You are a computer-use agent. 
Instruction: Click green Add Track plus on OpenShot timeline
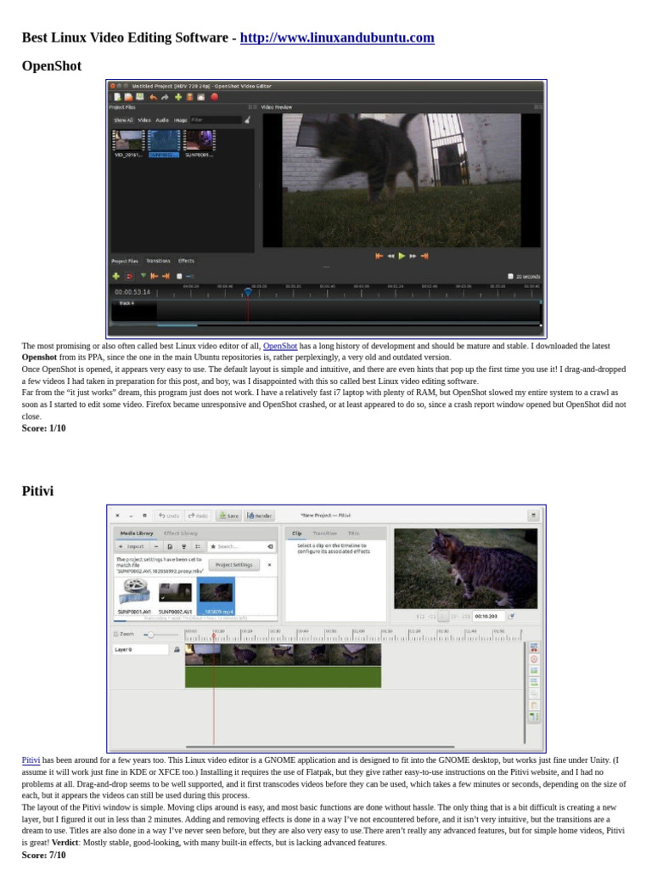(115, 276)
